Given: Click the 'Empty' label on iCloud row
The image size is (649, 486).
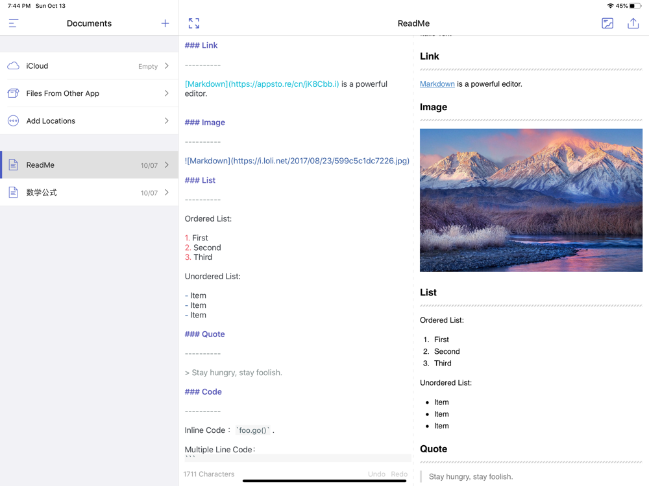Looking at the screenshot, I should (148, 66).
